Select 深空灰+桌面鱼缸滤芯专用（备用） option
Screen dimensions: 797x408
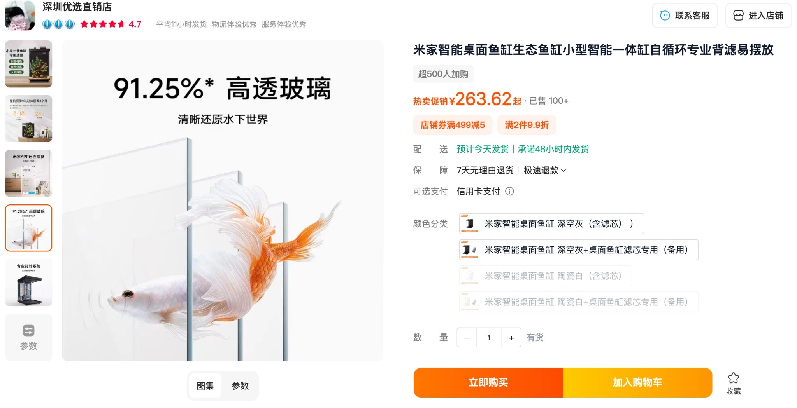click(579, 250)
